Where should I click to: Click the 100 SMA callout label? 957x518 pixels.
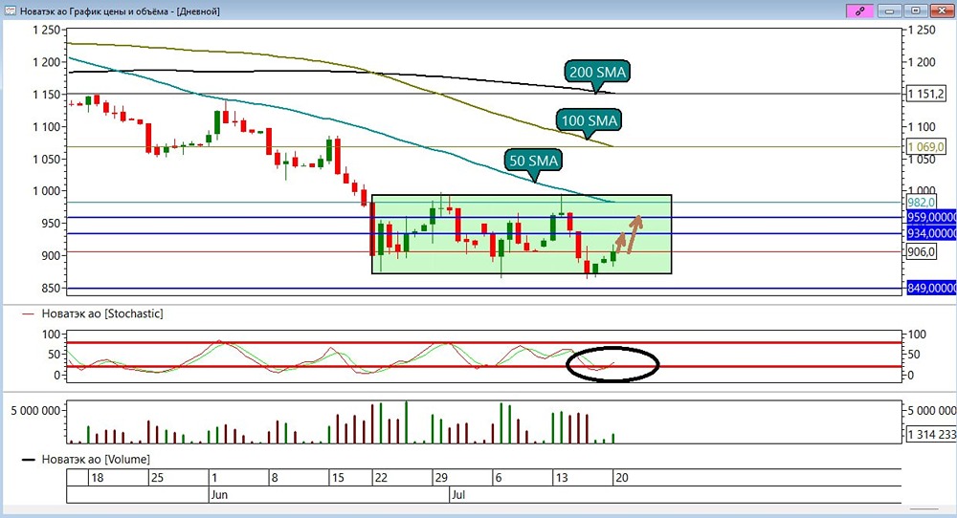[589, 120]
